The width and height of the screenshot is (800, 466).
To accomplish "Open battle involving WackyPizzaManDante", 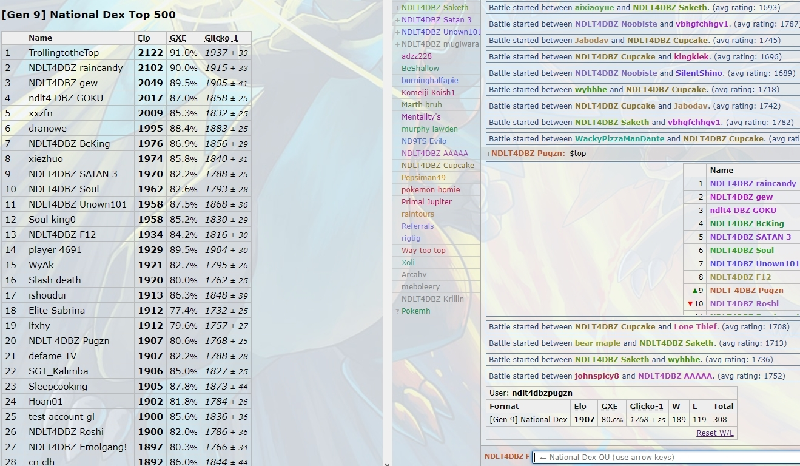I will tap(643, 139).
